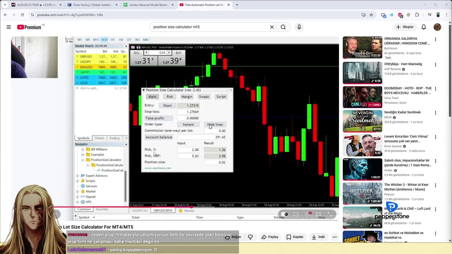The height and width of the screenshot is (254, 452).
Task: Clear the YouTube search box text
Action: (x=272, y=27)
